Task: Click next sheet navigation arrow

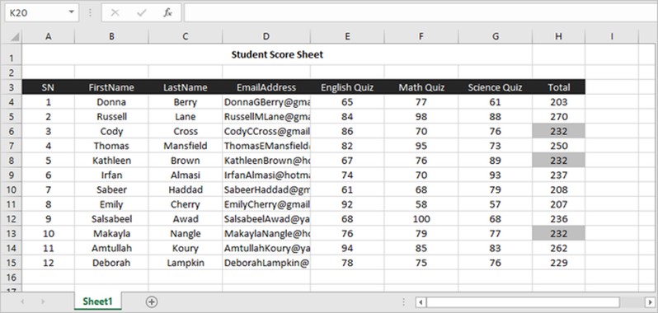Action: click(x=43, y=301)
